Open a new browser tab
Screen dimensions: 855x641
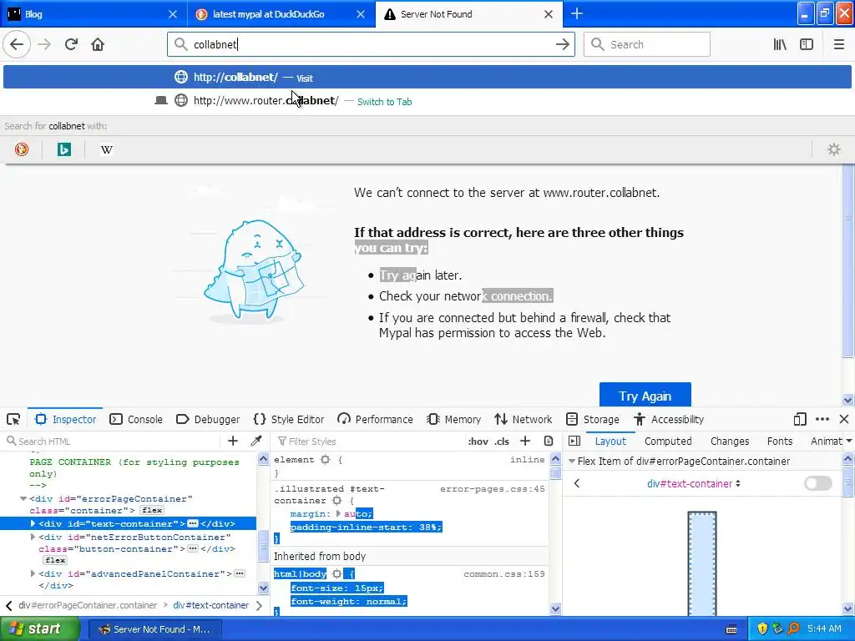[x=577, y=13]
